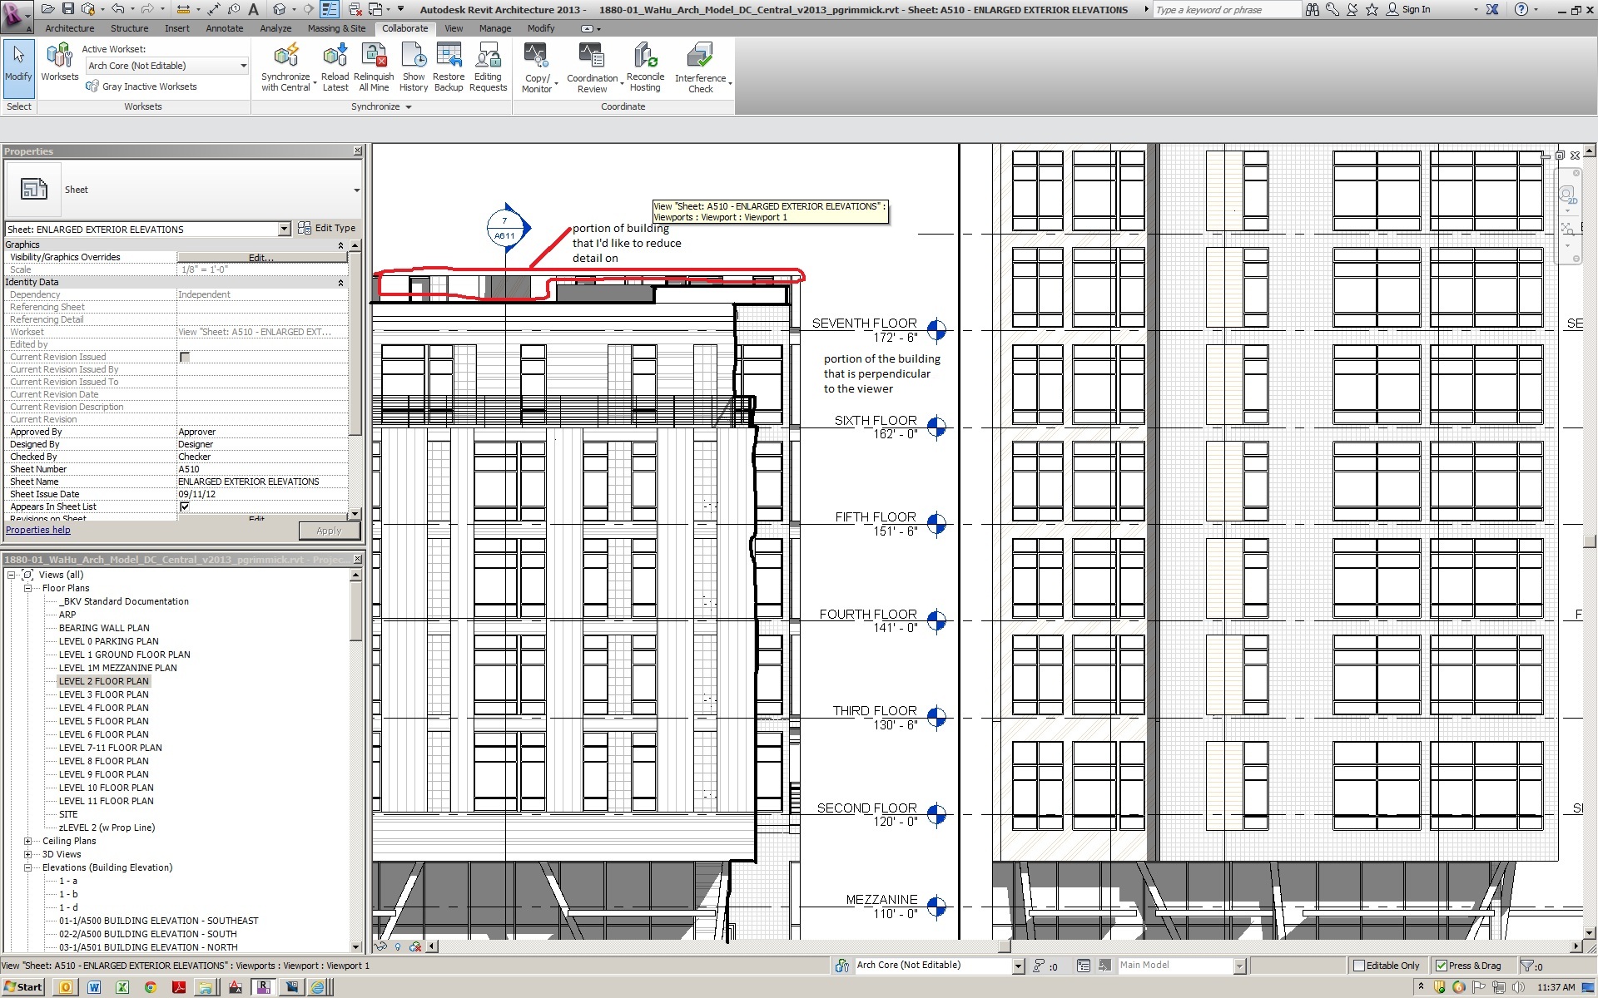
Task: Click Coordination Review icon
Action: coord(592,57)
